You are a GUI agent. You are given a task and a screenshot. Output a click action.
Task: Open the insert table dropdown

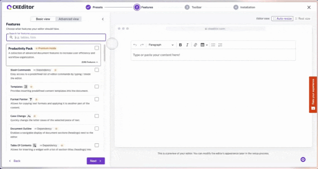tap(204, 45)
